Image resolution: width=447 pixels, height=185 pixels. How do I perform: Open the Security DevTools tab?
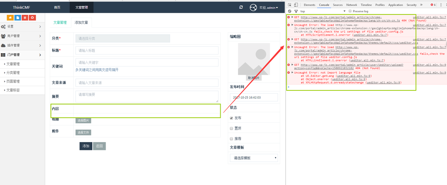[411, 5]
